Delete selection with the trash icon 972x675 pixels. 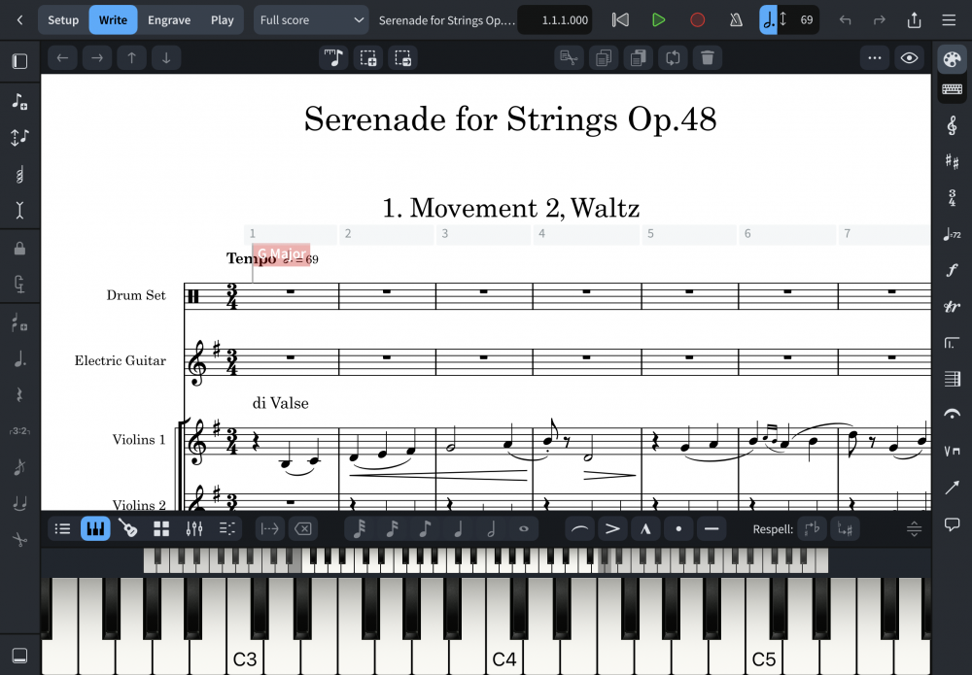coord(708,58)
